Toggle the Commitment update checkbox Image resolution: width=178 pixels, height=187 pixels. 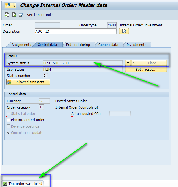pyautogui.click(x=9, y=132)
